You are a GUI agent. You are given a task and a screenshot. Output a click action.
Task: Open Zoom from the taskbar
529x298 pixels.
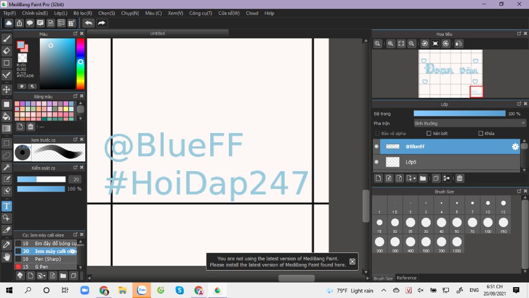[85, 290]
